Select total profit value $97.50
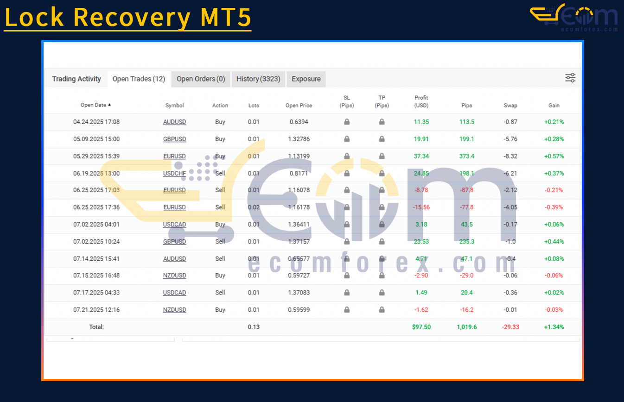 [x=421, y=327]
